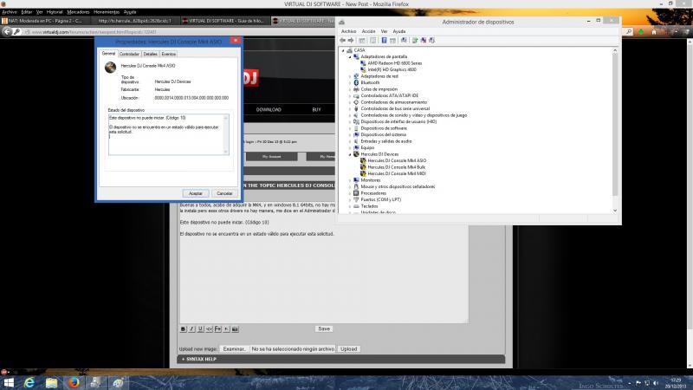Expand the Colas de impresión category
693x390 pixels.
(350, 89)
